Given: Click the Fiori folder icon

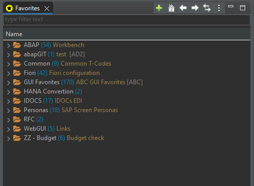Looking at the screenshot, I should [17, 73].
